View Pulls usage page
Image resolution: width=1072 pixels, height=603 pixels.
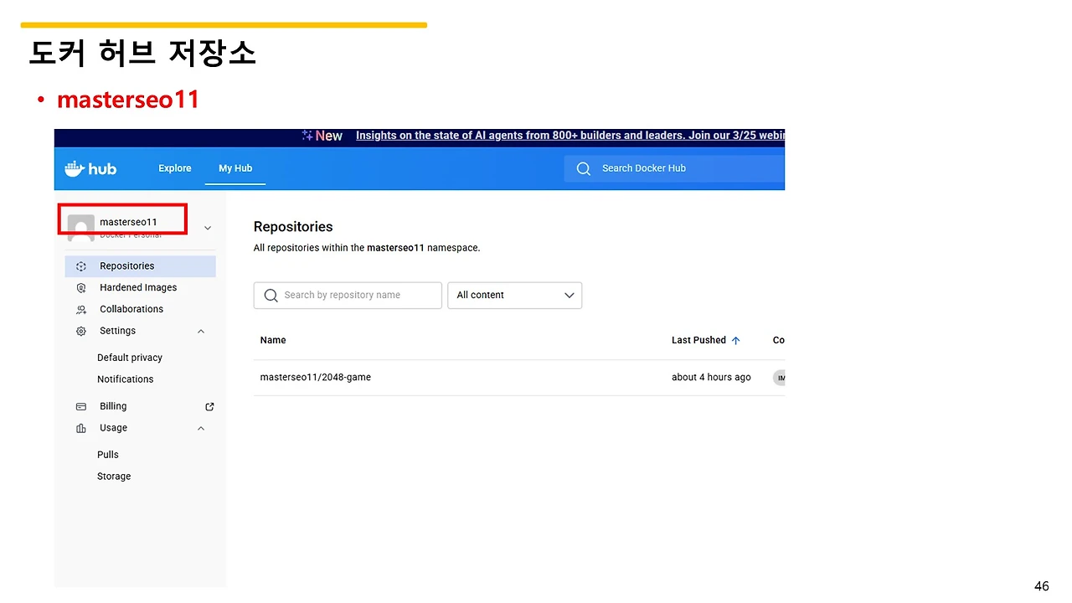[108, 456]
